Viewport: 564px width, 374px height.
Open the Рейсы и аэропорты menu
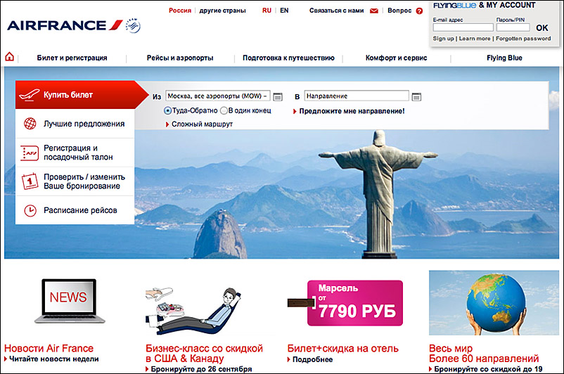(x=180, y=58)
